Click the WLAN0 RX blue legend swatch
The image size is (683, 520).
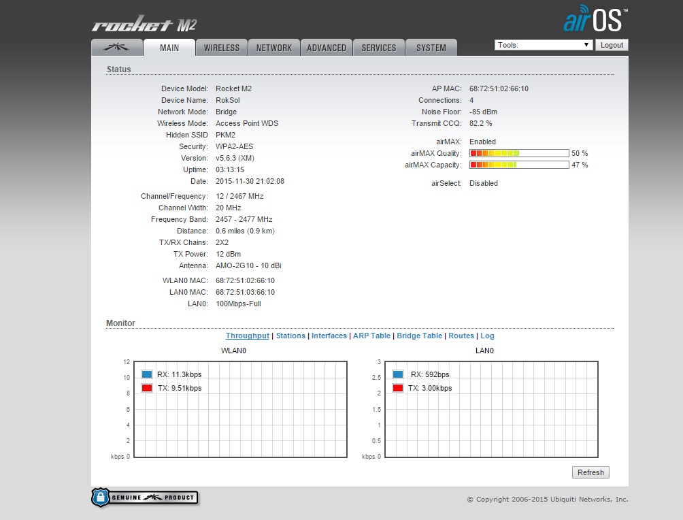click(147, 374)
